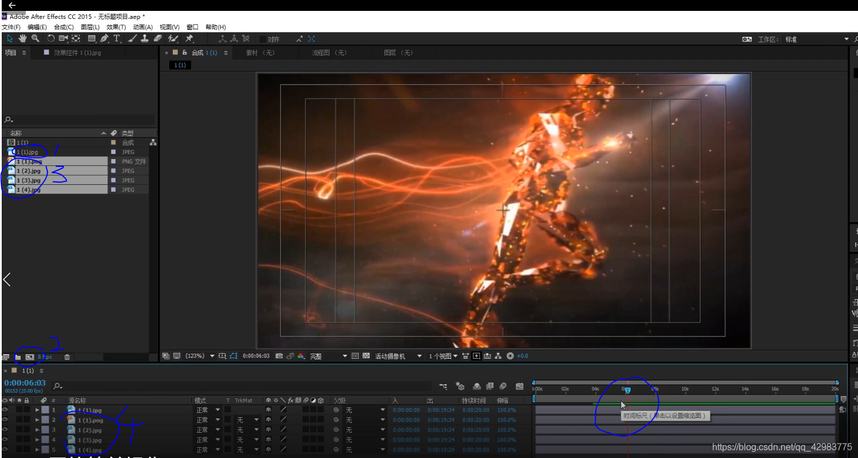Expand layer 1 properties triangle
Image resolution: width=858 pixels, height=458 pixels.
[37, 410]
